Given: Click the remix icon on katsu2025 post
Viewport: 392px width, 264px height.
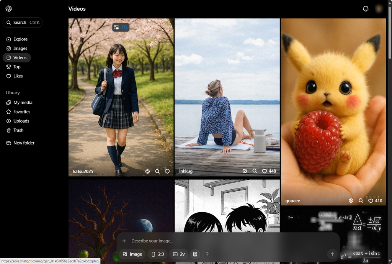Looking at the screenshot, I should click(x=147, y=171).
